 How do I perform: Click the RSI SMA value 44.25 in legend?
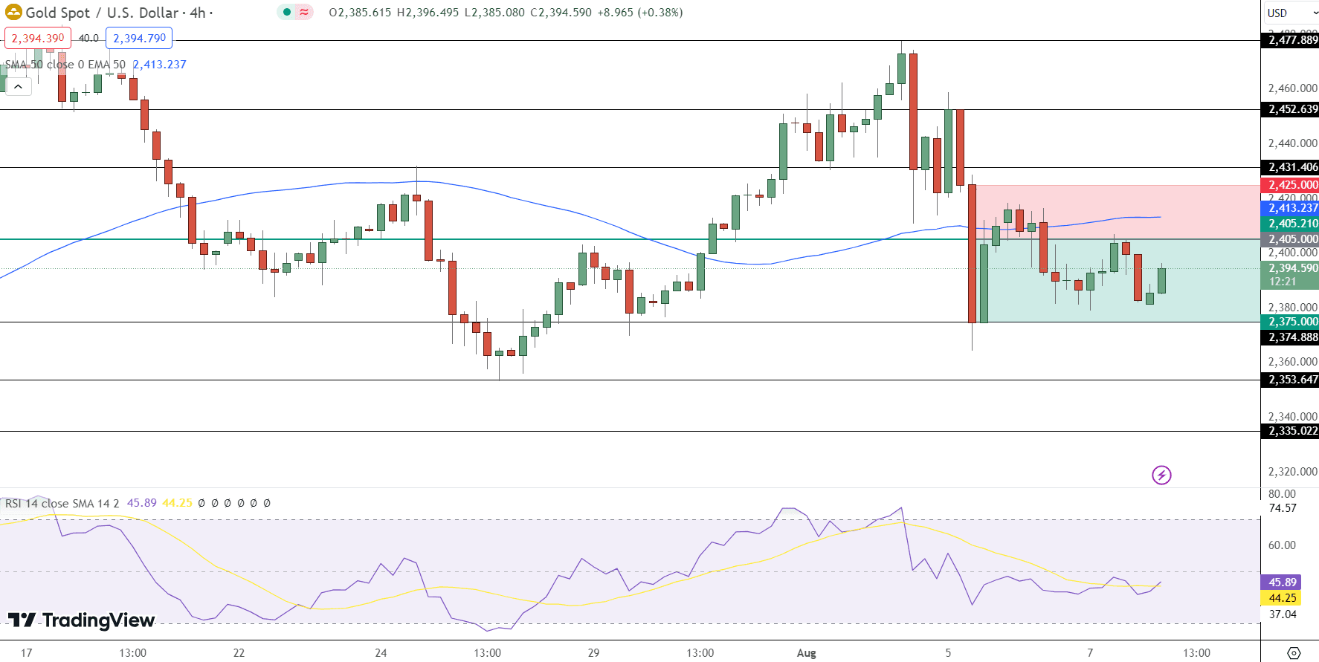[177, 503]
